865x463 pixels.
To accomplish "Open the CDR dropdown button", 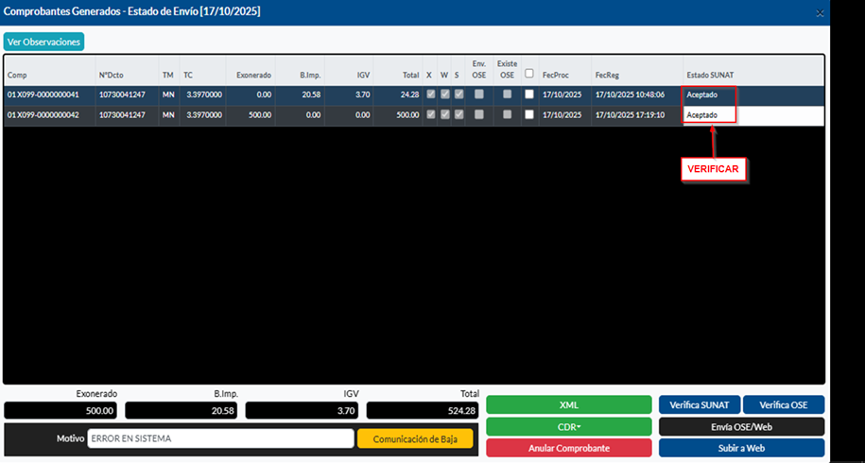I will tap(568, 426).
